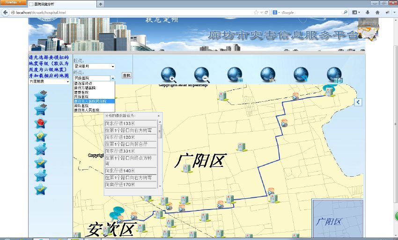This screenshot has height=240, width=398.
Task: Collapse the map side panel arrow
Action: click(x=358, y=102)
